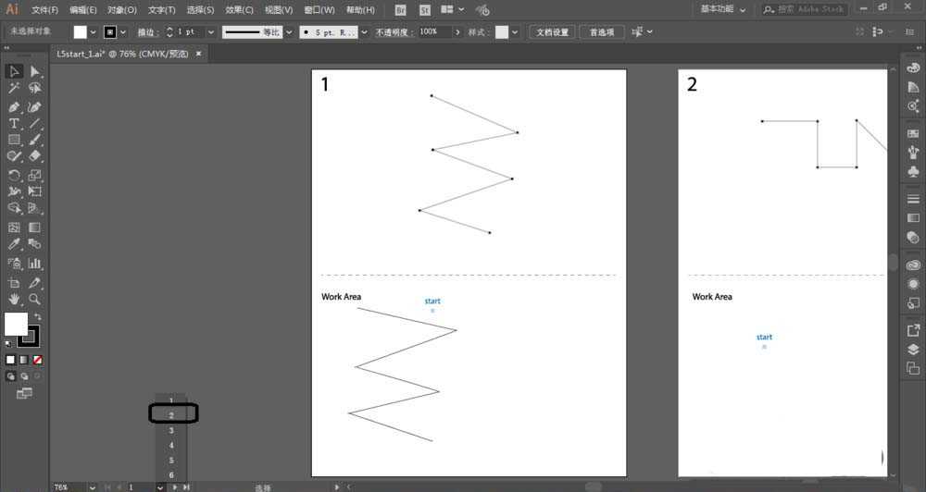Expand the brush definition dropdown
The width and height of the screenshot is (926, 492).
364,31
